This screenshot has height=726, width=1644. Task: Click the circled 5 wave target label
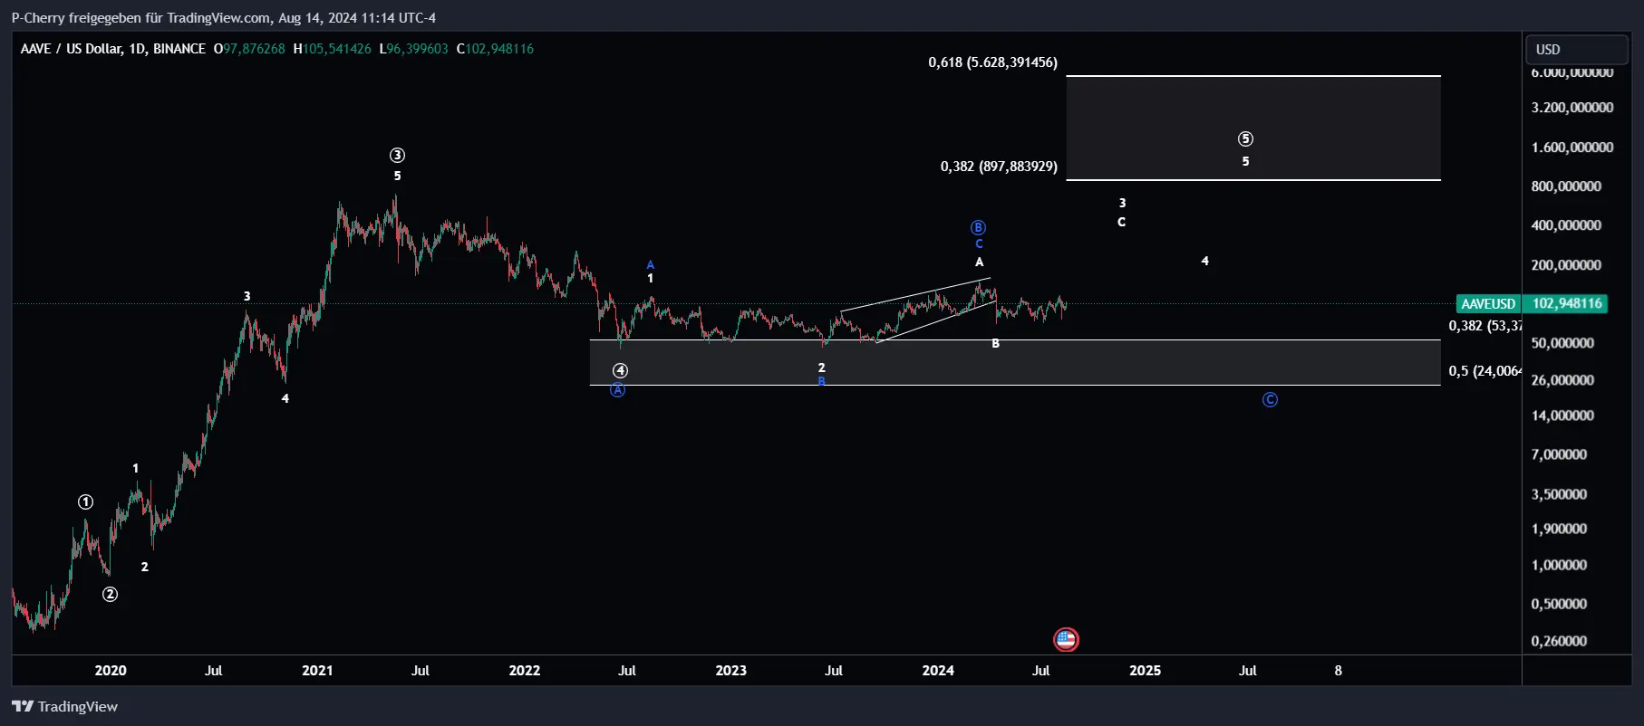click(x=1245, y=139)
